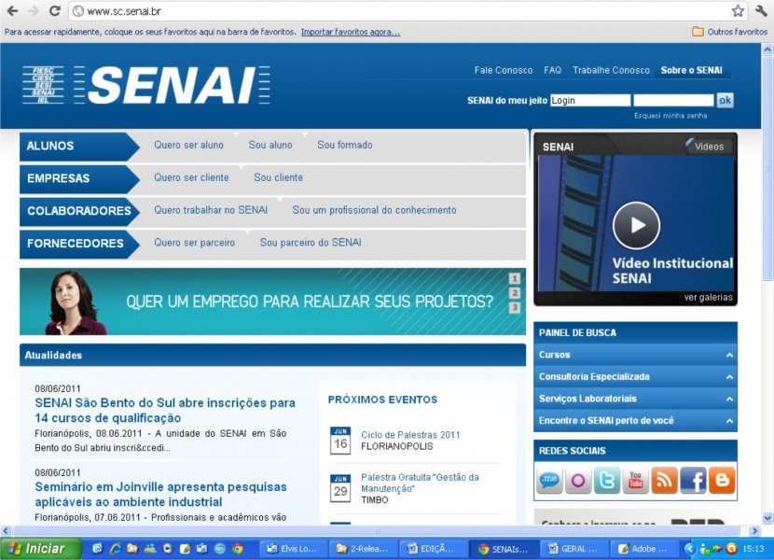
Task: Click the vertical page scrollbar thumb
Action: coord(767,168)
